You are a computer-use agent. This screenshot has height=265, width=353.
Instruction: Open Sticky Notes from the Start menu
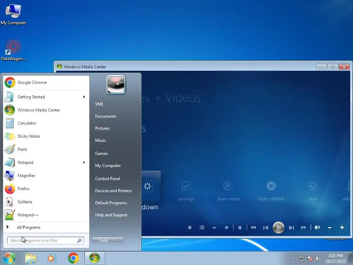point(46,136)
